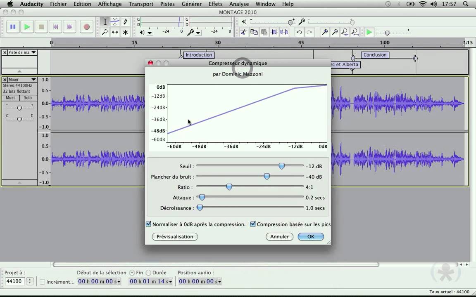Click the Prévisualisation button

tap(175, 237)
